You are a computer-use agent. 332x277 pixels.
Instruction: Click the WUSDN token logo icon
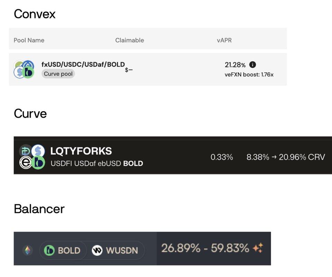[97, 250]
